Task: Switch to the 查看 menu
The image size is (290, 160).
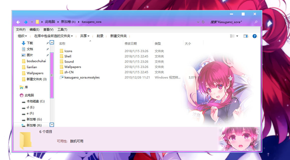Action: pos(48,29)
